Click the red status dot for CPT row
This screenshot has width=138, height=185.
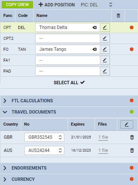tap(132, 27)
